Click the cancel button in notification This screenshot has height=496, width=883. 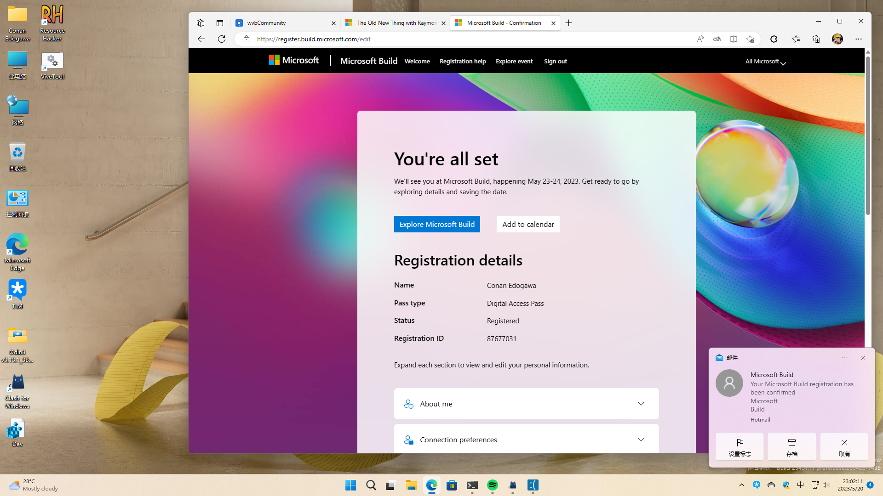[844, 446]
